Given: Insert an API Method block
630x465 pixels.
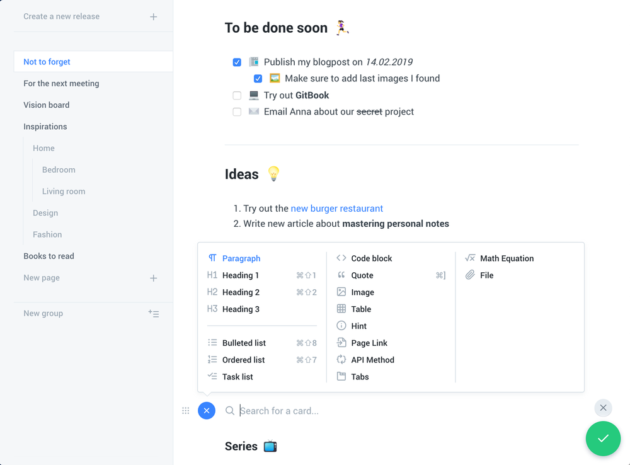Looking at the screenshot, I should coord(372,360).
